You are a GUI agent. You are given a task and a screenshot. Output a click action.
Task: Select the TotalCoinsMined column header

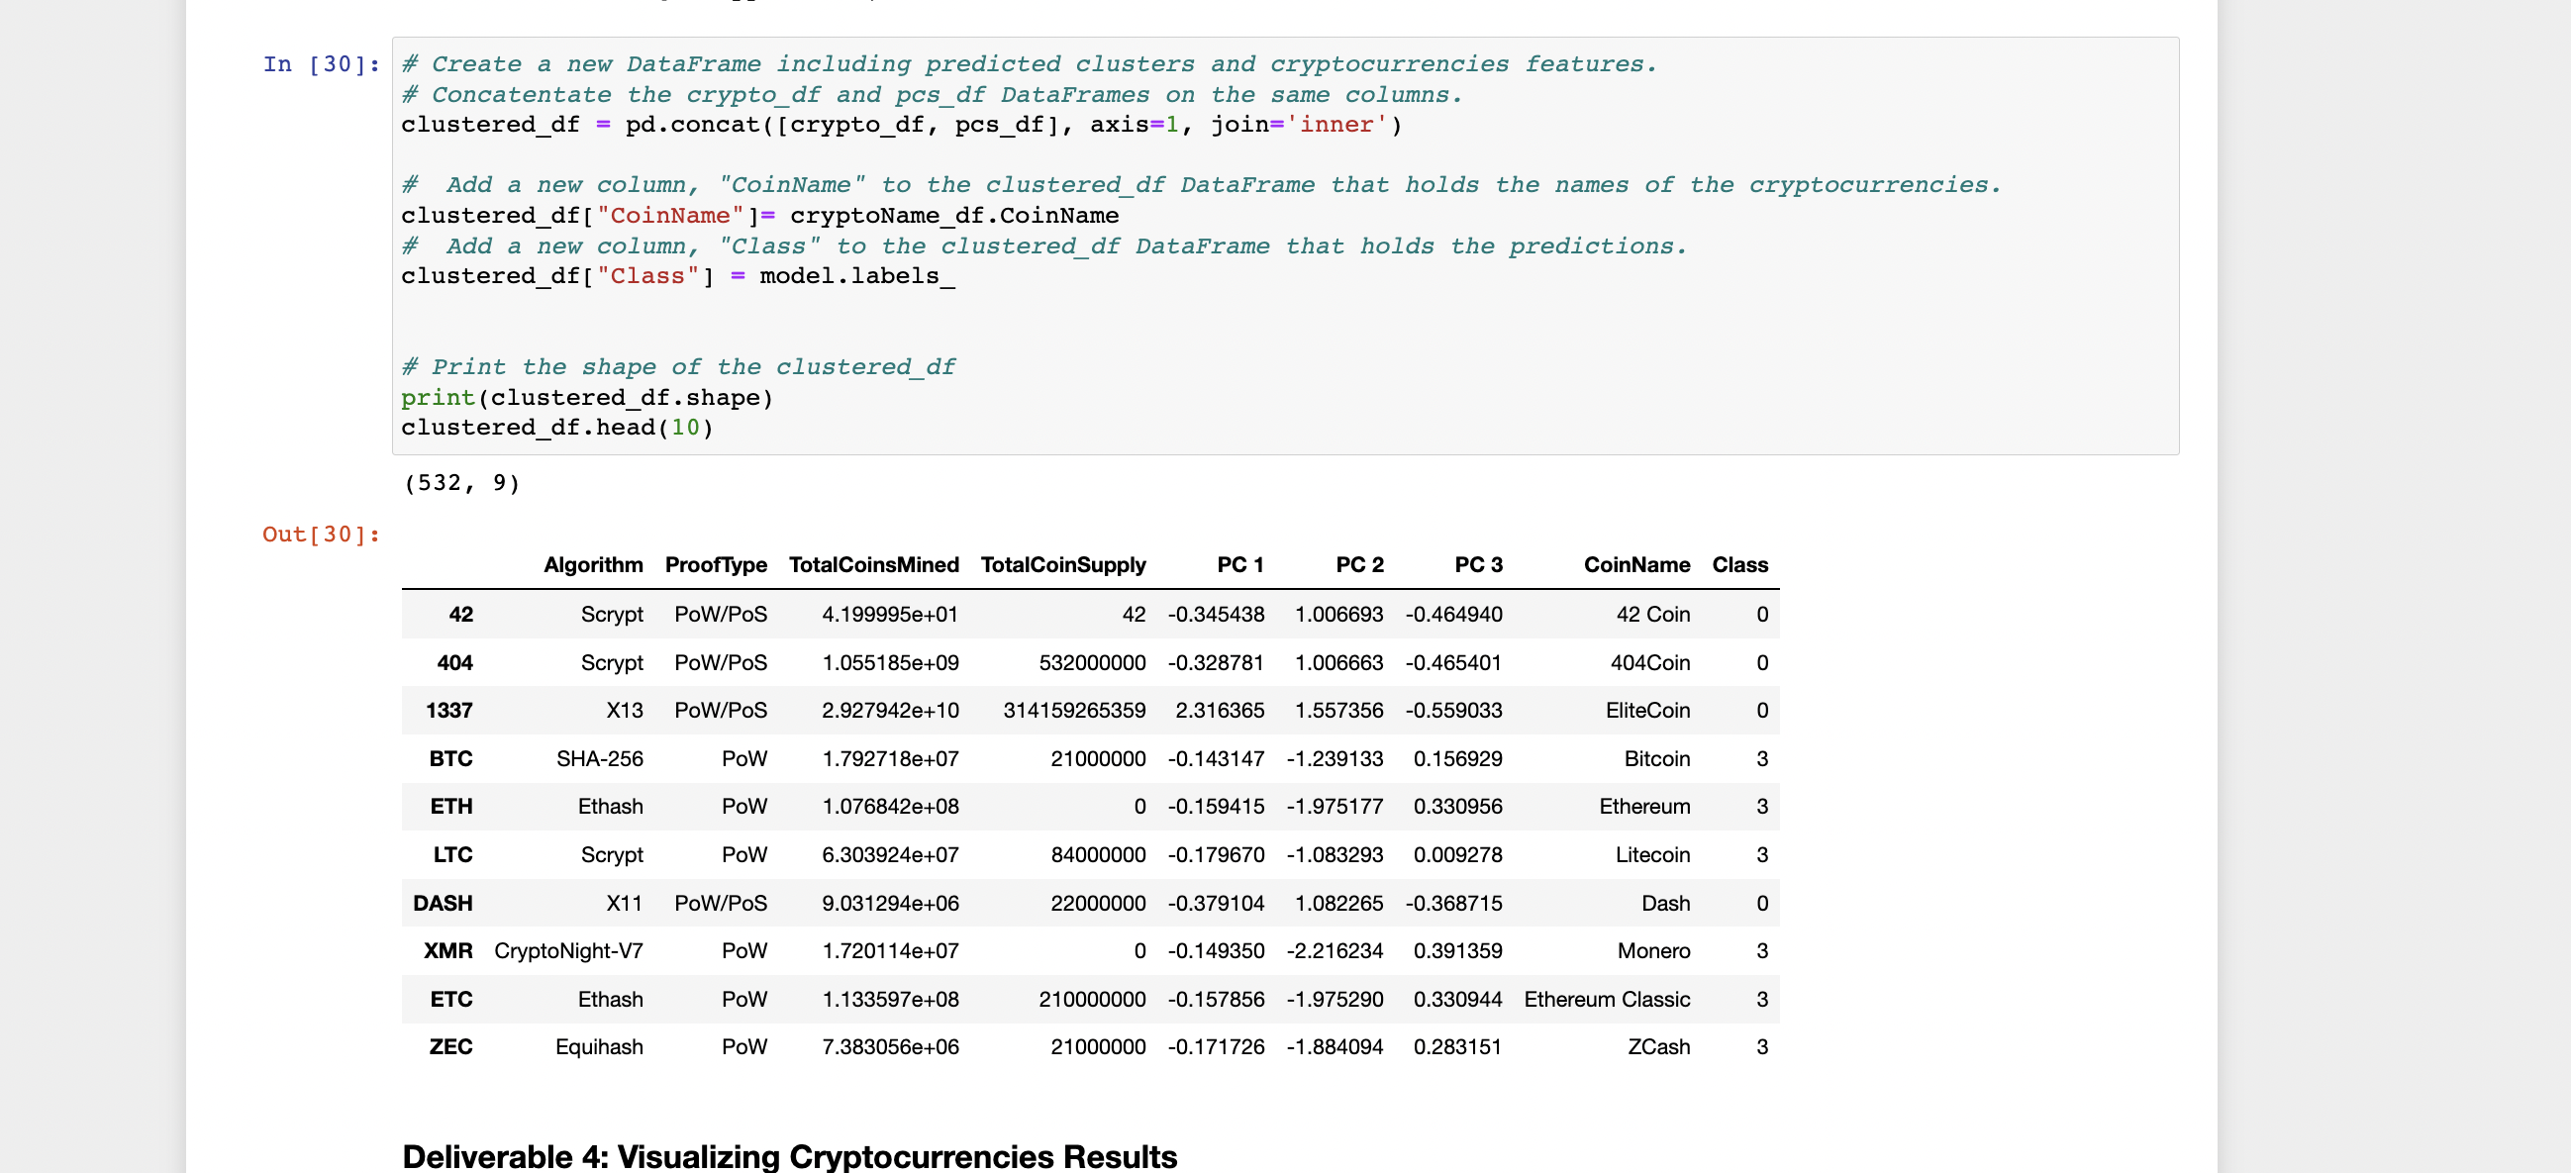(873, 565)
